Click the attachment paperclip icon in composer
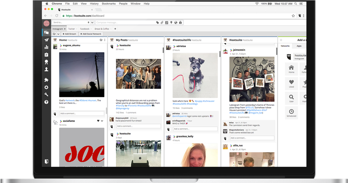This screenshot has height=183, width=348. (162, 23)
